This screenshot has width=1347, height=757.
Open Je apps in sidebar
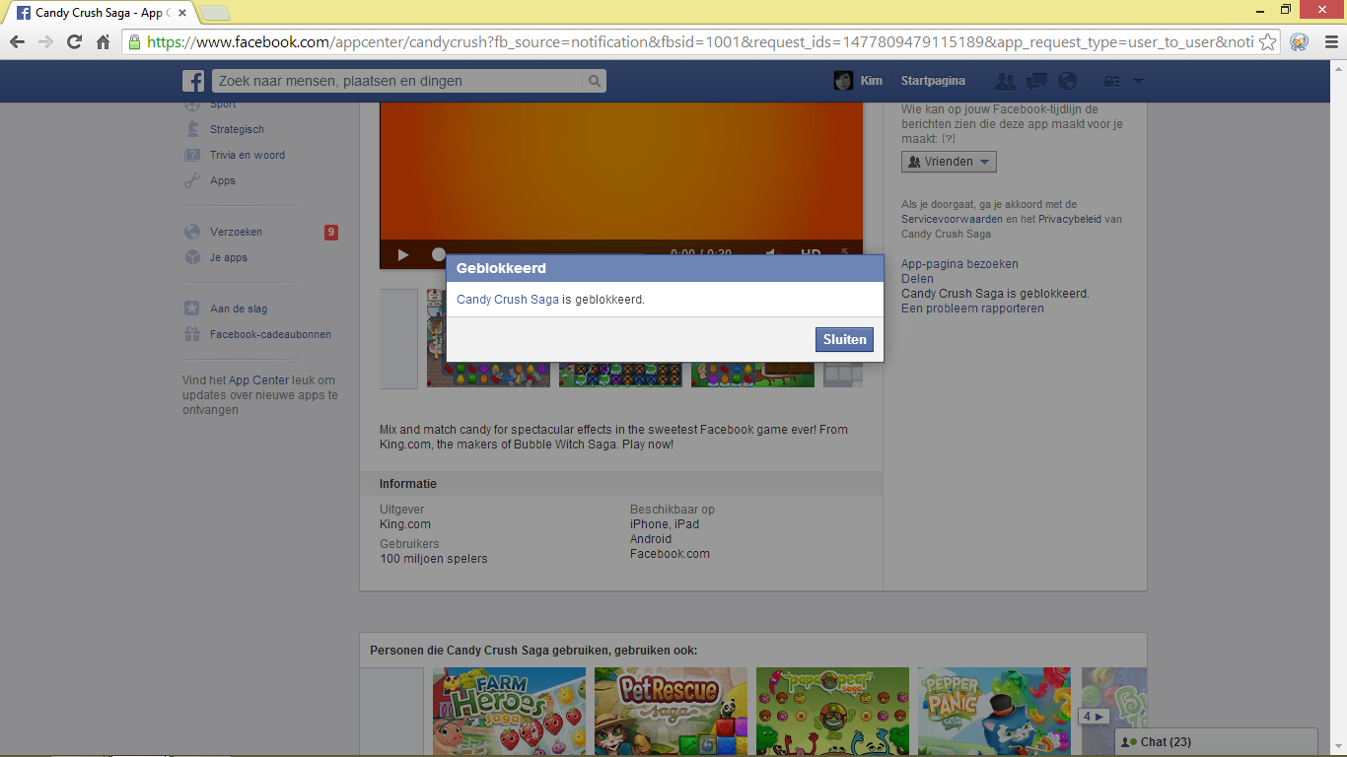pyautogui.click(x=229, y=257)
